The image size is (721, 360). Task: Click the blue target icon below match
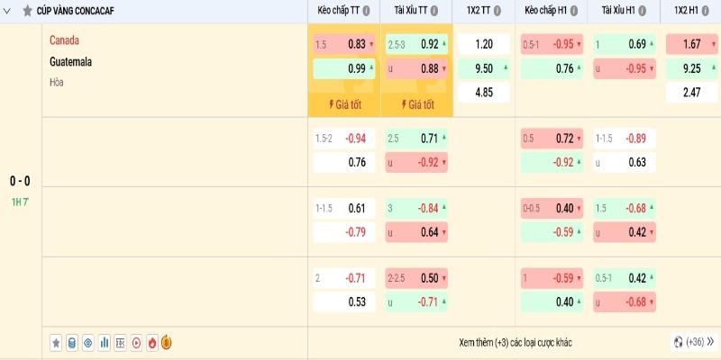click(x=88, y=342)
